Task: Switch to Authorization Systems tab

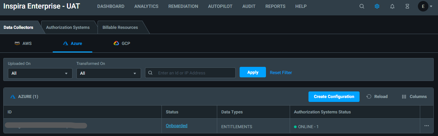Action: coord(68,27)
